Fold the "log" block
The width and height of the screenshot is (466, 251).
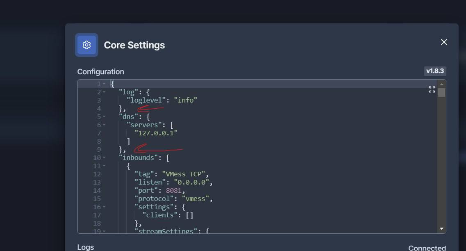[105, 92]
